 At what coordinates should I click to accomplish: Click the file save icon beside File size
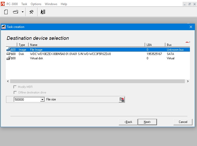[122, 100]
